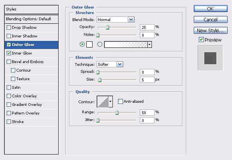
Task: Confirm with the OK button
Action: tap(211, 9)
